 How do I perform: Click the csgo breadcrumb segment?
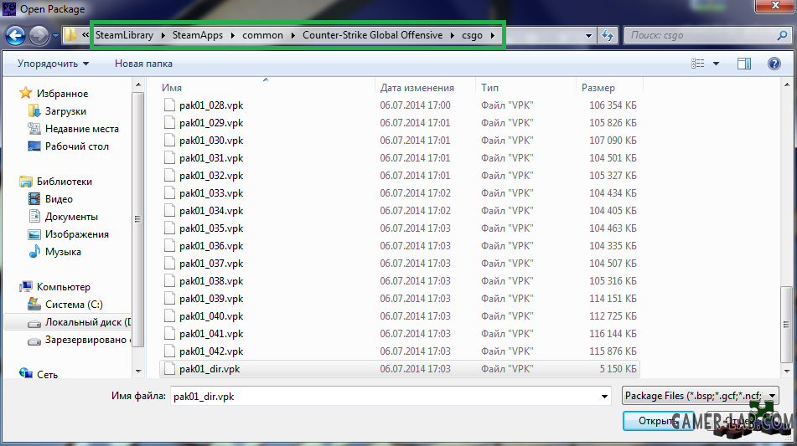coord(472,35)
